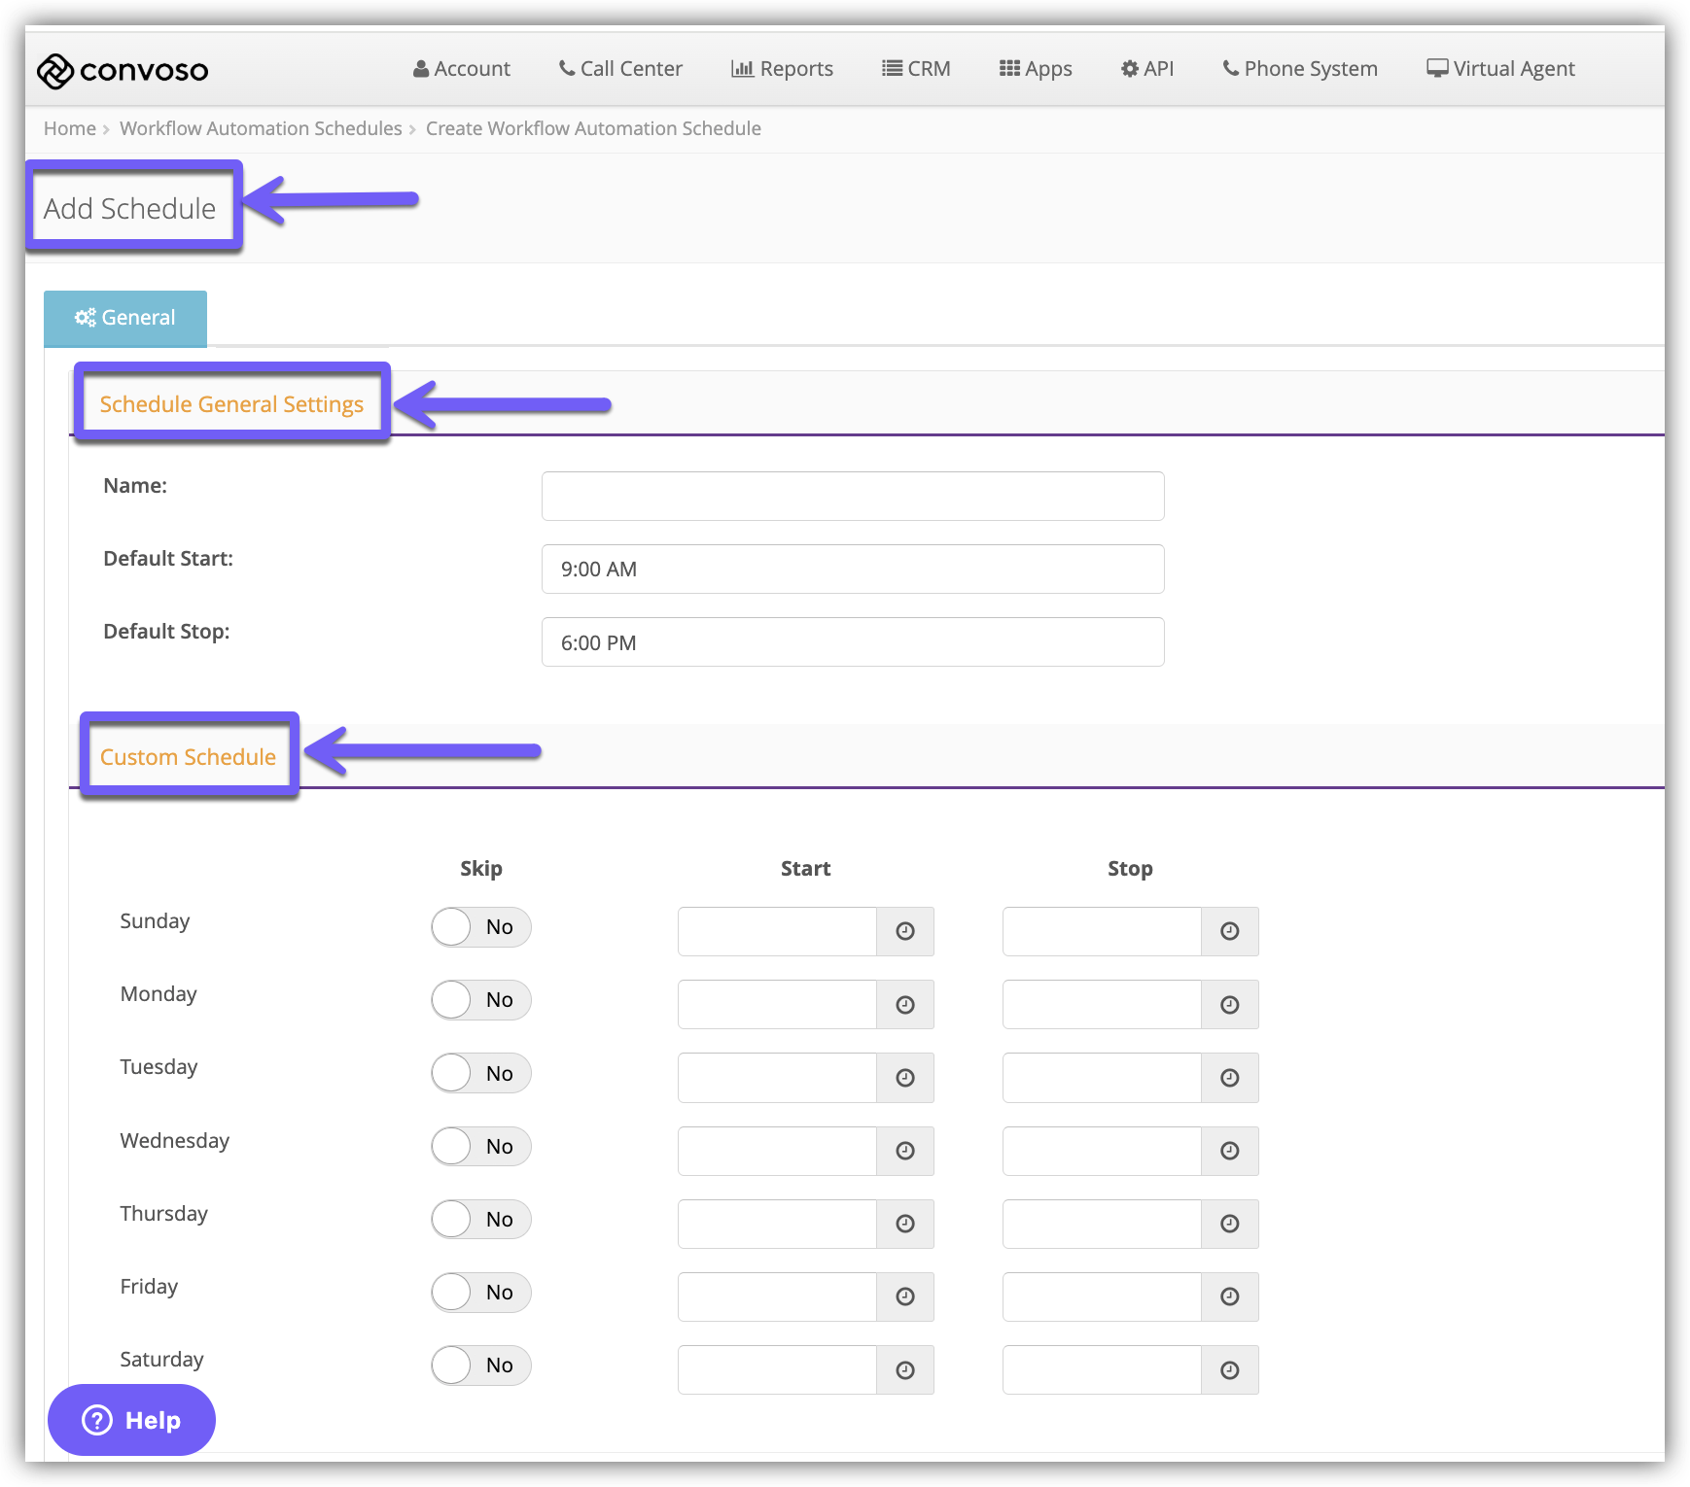Viewport: 1690px width, 1487px height.
Task: Click Tuesday Start clock icon
Action: pyautogui.click(x=904, y=1078)
